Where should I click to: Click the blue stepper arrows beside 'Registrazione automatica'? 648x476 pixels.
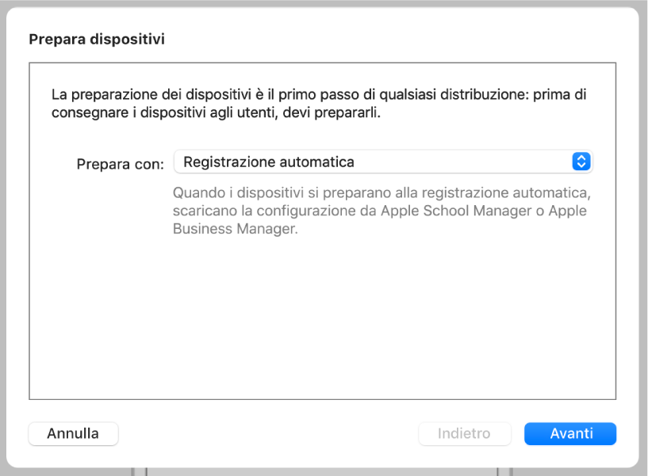581,162
